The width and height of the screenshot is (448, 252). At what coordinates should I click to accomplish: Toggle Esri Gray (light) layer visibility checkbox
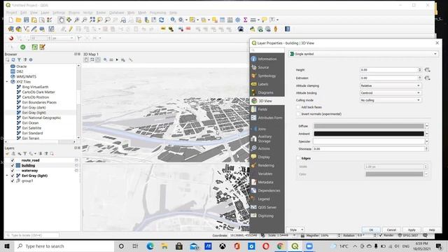tap(13, 176)
